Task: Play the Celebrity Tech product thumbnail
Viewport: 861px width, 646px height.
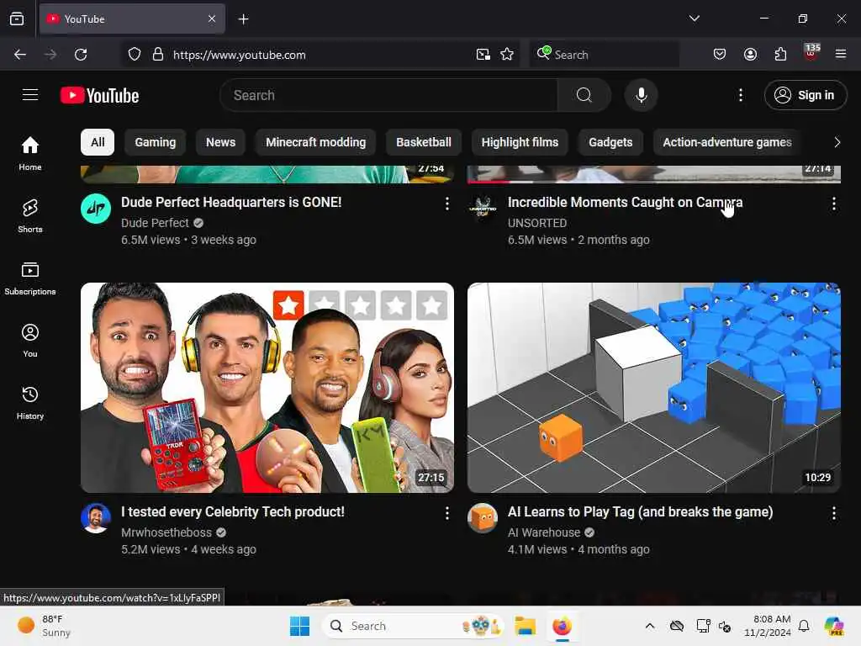Action: coord(267,388)
